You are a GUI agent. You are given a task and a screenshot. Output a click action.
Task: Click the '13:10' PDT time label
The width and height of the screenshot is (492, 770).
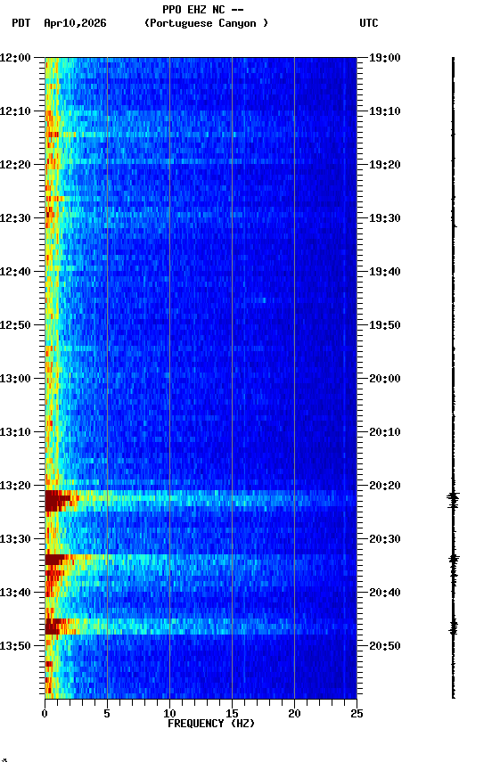pyautogui.click(x=15, y=432)
